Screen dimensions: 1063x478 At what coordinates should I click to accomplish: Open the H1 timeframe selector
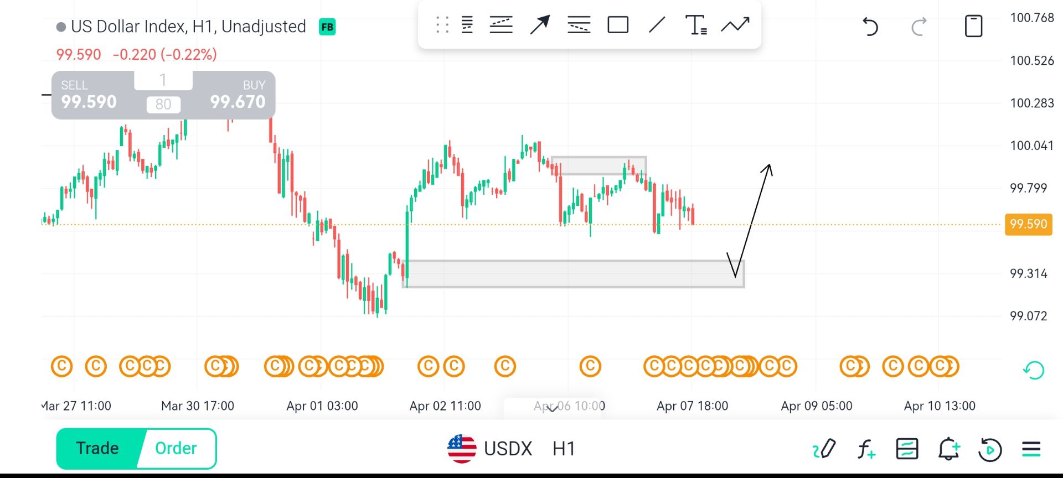(564, 449)
